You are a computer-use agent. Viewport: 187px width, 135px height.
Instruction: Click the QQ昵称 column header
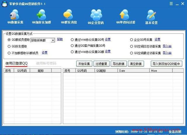106,71
